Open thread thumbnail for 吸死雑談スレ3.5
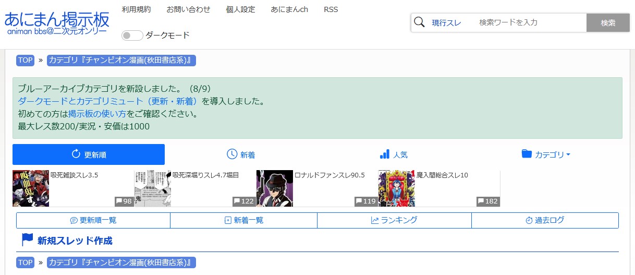 pos(31,188)
